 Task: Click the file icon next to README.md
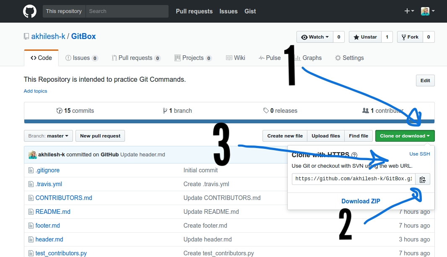31,212
